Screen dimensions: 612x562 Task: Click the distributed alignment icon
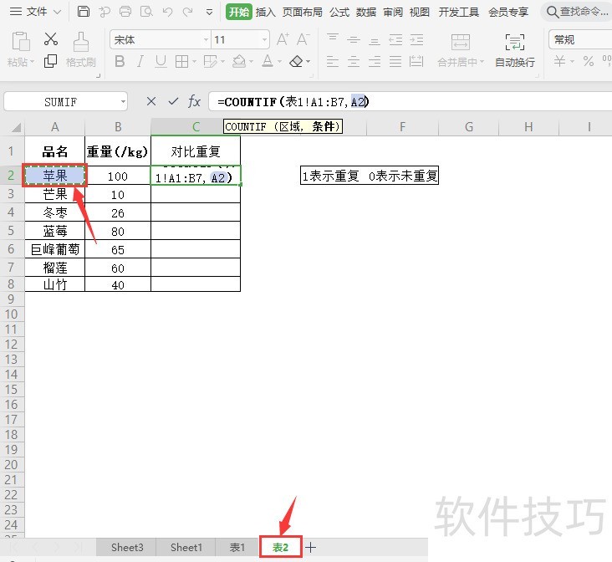click(416, 61)
